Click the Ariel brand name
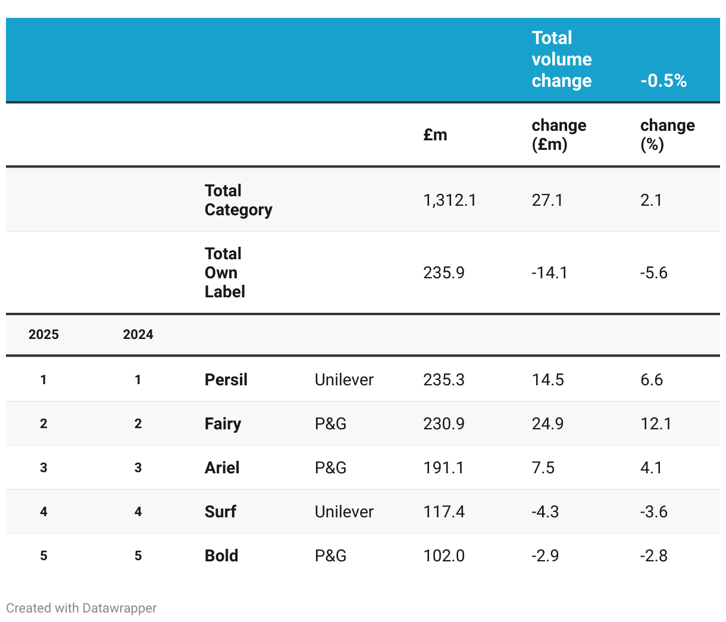 tap(222, 468)
